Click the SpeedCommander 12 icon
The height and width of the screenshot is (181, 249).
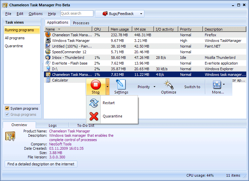click(x=48, y=52)
